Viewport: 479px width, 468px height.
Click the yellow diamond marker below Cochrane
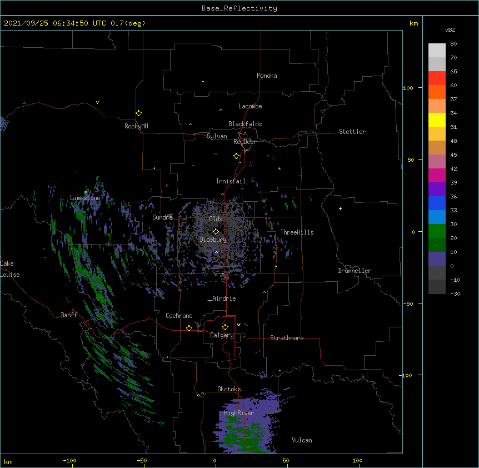(x=189, y=328)
